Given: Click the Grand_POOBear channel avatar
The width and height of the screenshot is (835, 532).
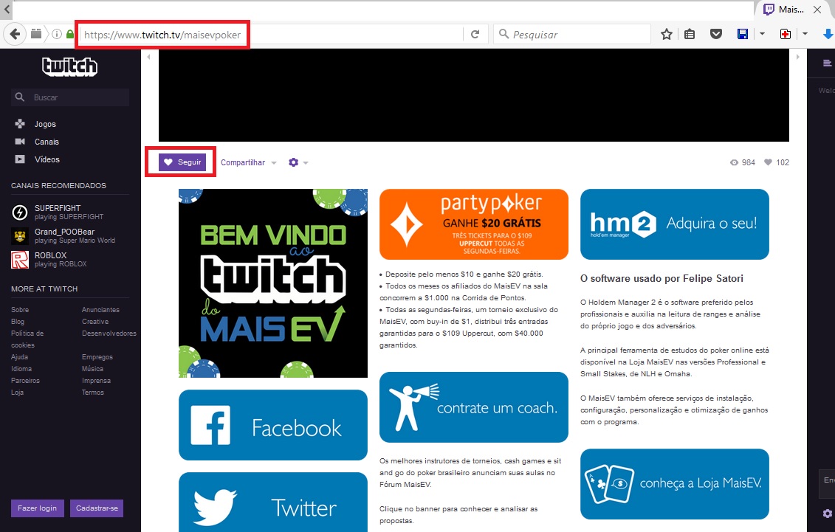Looking at the screenshot, I should 20,235.
